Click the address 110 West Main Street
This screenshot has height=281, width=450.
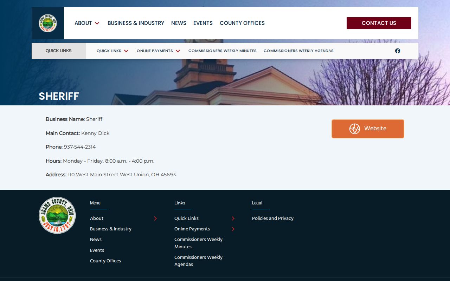point(122,175)
